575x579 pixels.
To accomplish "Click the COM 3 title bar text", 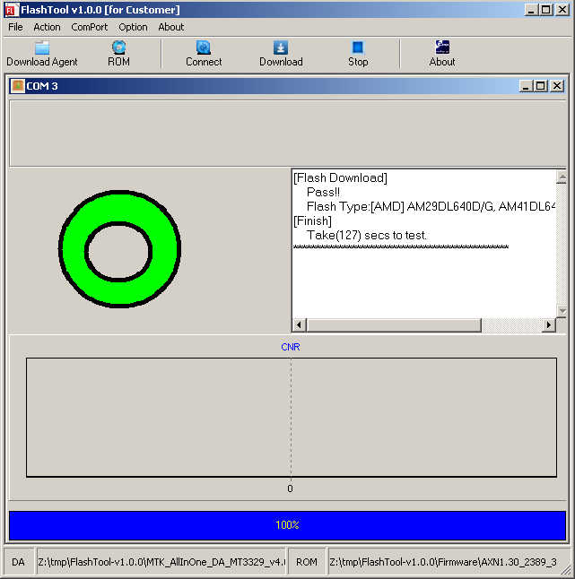I will point(42,86).
